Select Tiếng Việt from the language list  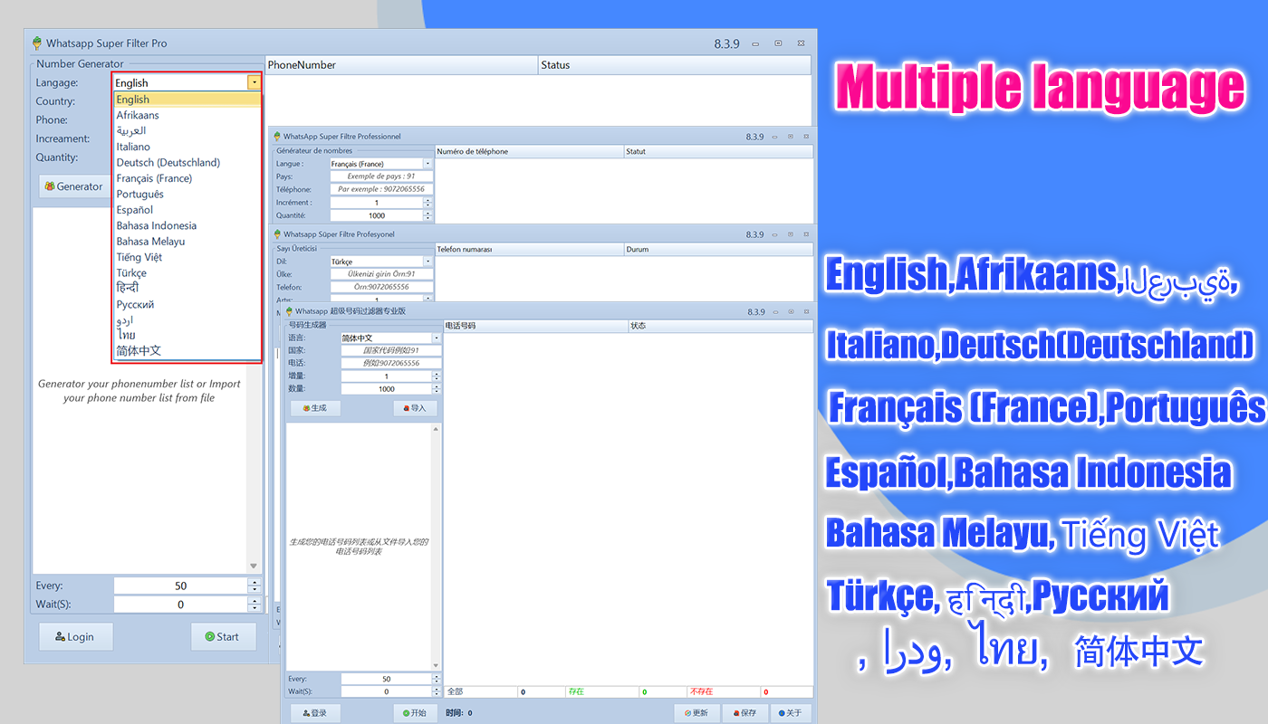[187, 257]
